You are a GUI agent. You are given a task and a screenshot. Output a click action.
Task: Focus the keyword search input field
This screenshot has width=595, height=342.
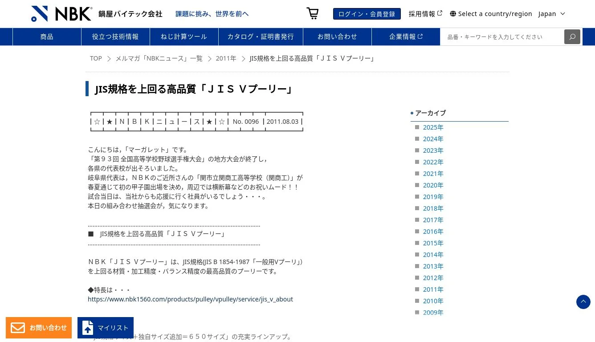(502, 37)
